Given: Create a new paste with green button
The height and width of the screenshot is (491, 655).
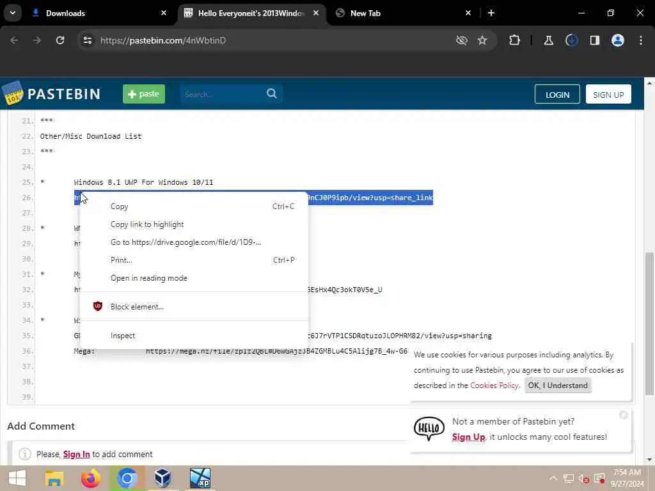Looking at the screenshot, I should (x=144, y=94).
